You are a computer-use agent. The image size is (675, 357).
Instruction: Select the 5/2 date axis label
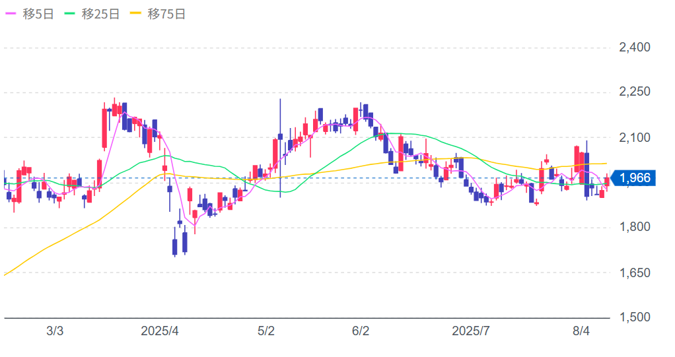(266, 331)
